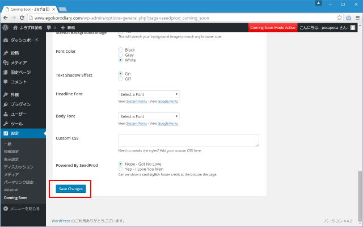The image size is (363, 227).
Task: Open the comments bubble icon in admin bar
Action: pos(50,27)
